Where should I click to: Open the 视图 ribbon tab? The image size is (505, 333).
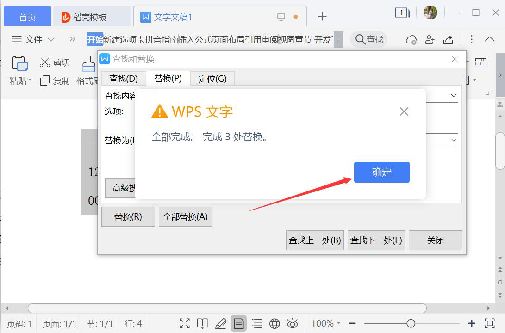click(x=287, y=39)
